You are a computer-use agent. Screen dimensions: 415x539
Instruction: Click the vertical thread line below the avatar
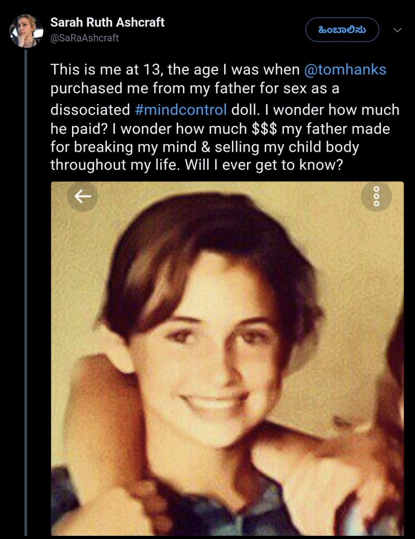(x=27, y=292)
